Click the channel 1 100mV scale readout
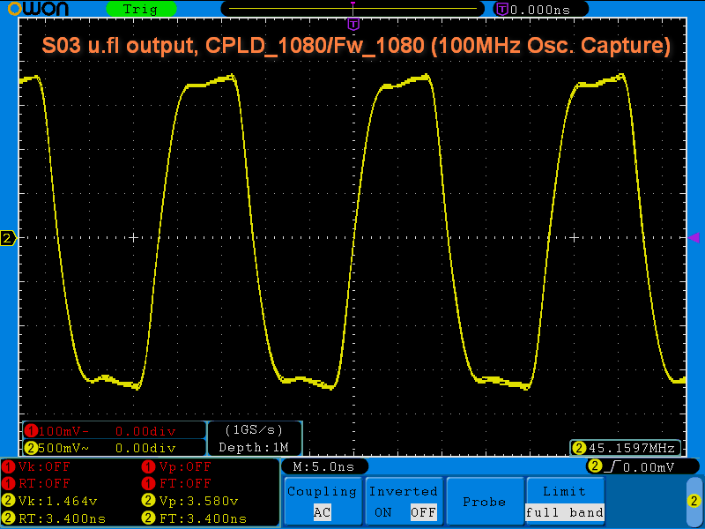Viewport: 705px width, 529px height. coord(63,431)
